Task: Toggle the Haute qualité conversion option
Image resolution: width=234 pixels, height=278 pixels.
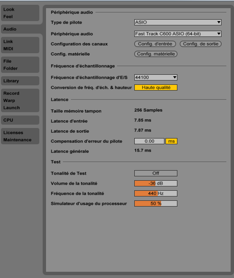Action: pyautogui.click(x=156, y=88)
